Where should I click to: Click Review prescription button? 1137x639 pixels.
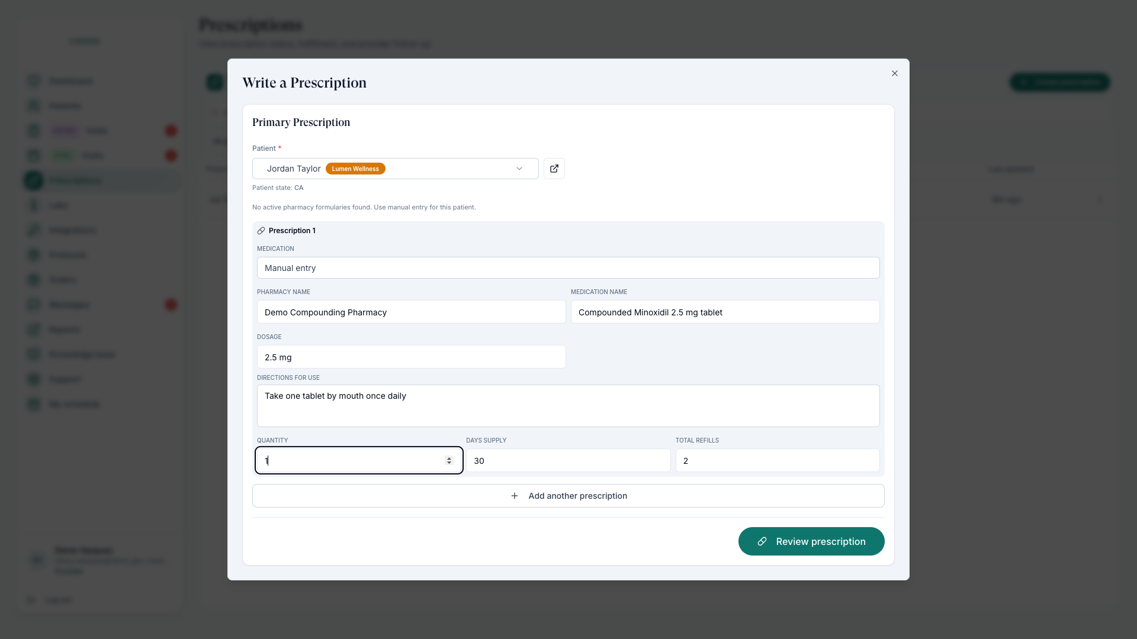coord(811,541)
